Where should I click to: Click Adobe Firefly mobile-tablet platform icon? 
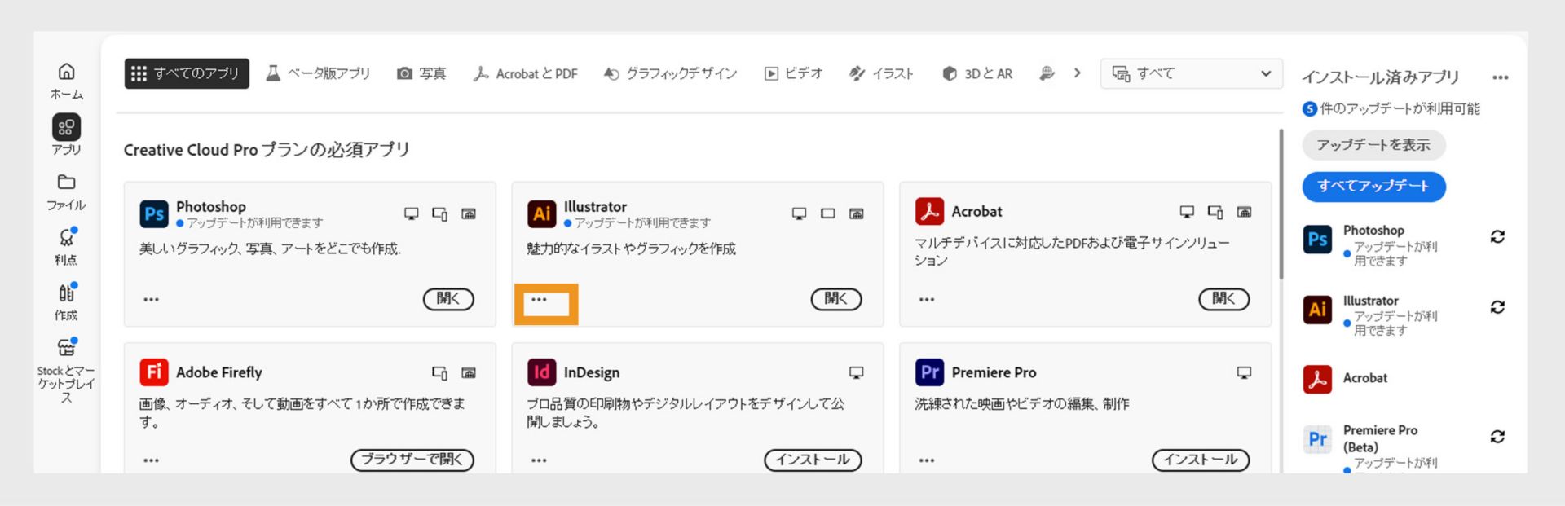[x=440, y=372]
